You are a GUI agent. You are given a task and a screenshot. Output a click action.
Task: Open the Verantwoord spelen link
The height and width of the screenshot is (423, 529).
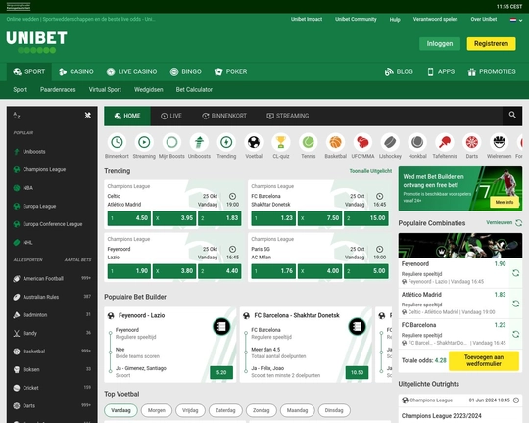(x=435, y=19)
